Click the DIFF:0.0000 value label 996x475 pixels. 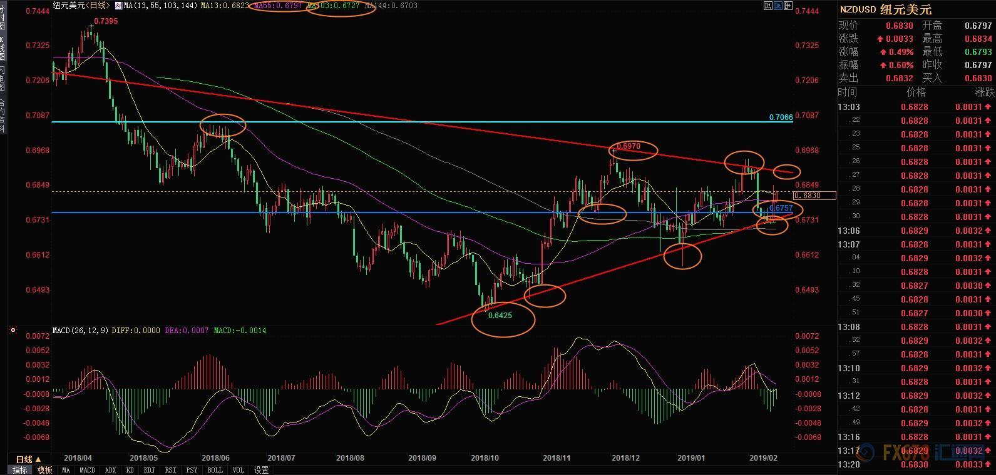(x=136, y=330)
